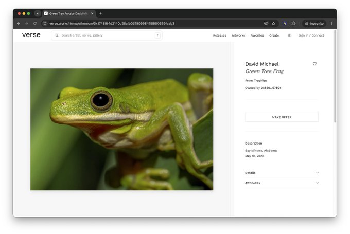Open Favorites in top navigation
The width and height of the screenshot is (350, 234).
tap(257, 35)
